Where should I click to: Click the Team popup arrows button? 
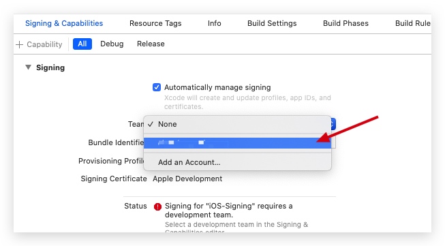click(x=333, y=124)
